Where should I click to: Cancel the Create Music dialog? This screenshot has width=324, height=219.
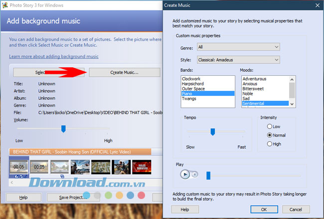tap(296, 210)
